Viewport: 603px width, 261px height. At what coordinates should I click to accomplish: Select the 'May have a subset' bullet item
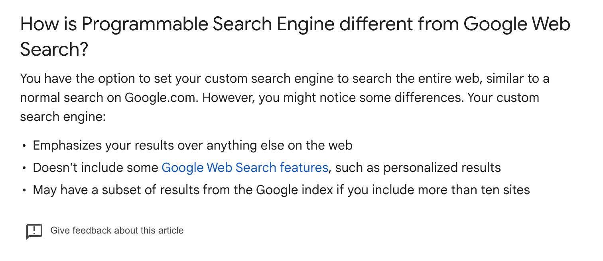tap(281, 190)
